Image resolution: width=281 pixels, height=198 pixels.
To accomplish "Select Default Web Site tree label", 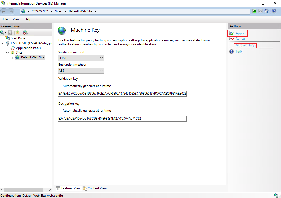I will pyautogui.click(x=32, y=57).
